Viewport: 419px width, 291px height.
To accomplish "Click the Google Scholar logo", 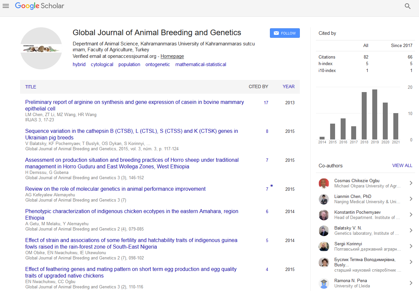I will (x=39, y=6).
